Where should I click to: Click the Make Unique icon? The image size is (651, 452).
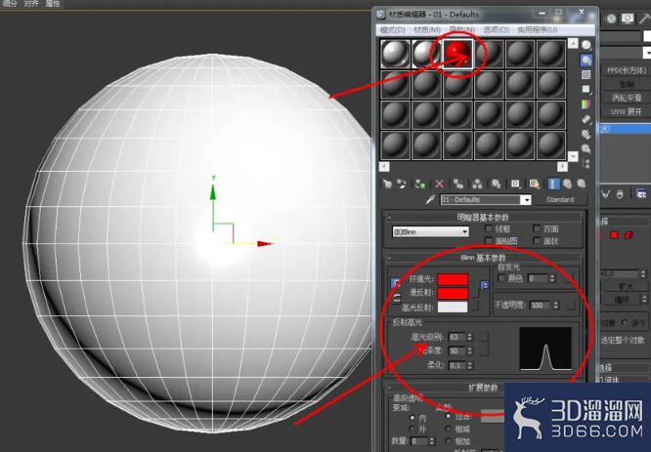click(x=477, y=184)
